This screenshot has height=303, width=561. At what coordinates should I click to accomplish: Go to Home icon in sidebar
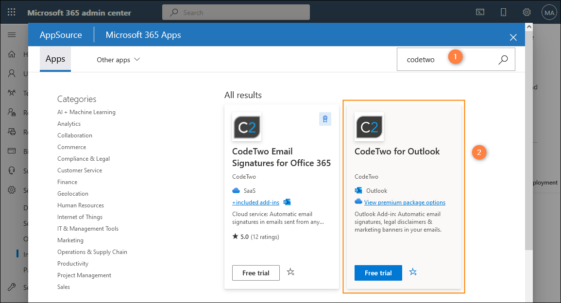12,54
